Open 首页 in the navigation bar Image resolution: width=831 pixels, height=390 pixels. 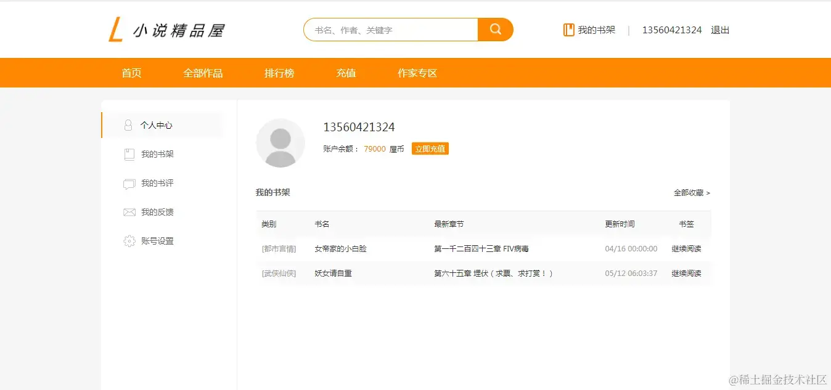pyautogui.click(x=131, y=73)
